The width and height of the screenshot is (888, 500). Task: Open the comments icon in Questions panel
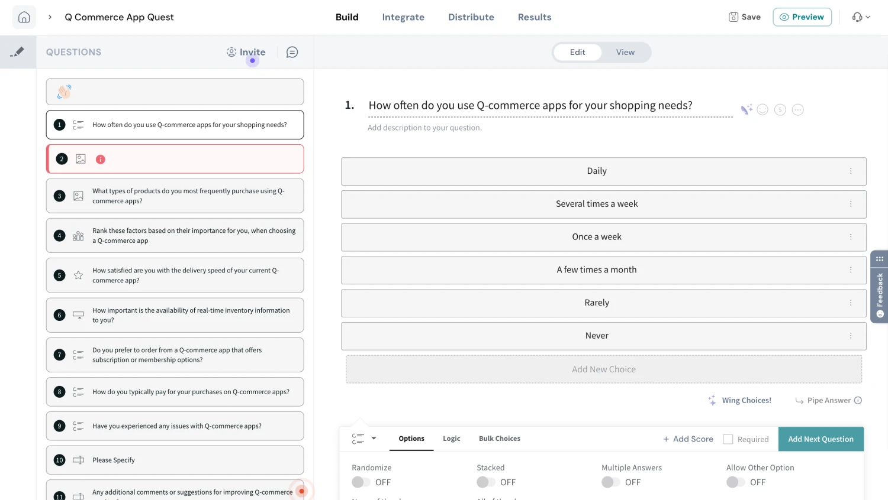click(x=292, y=52)
